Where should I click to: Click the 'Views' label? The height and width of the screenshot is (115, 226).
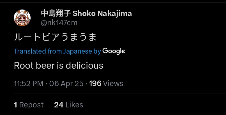(113, 84)
